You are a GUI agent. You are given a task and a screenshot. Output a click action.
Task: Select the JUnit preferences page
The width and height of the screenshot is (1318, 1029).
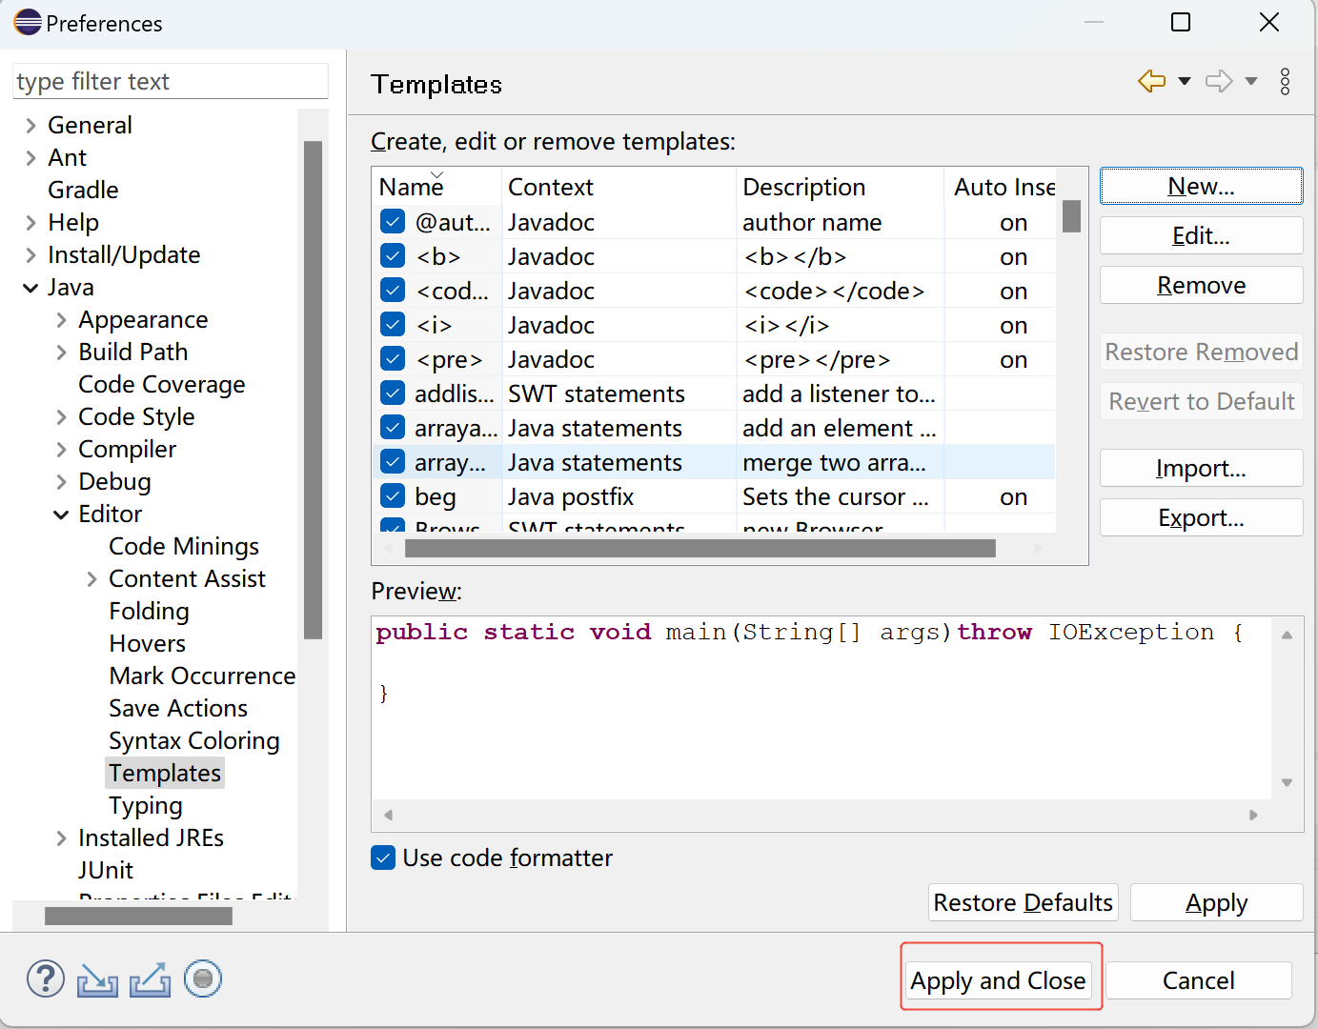tap(105, 871)
